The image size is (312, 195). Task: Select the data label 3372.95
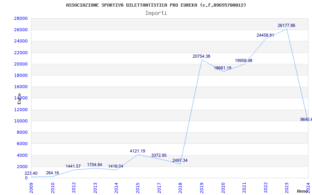(x=159, y=155)
